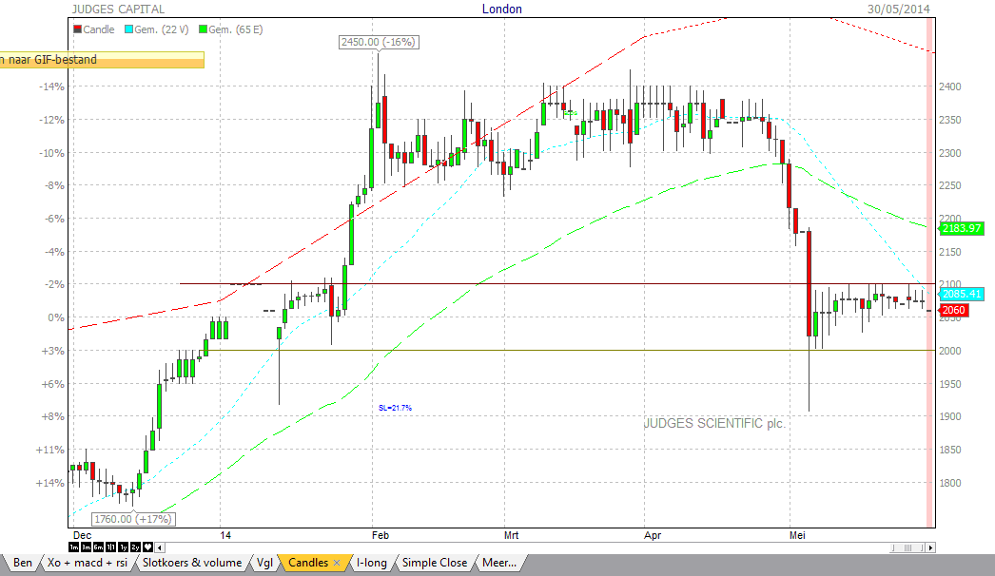Click the Dec axis label

click(x=83, y=535)
